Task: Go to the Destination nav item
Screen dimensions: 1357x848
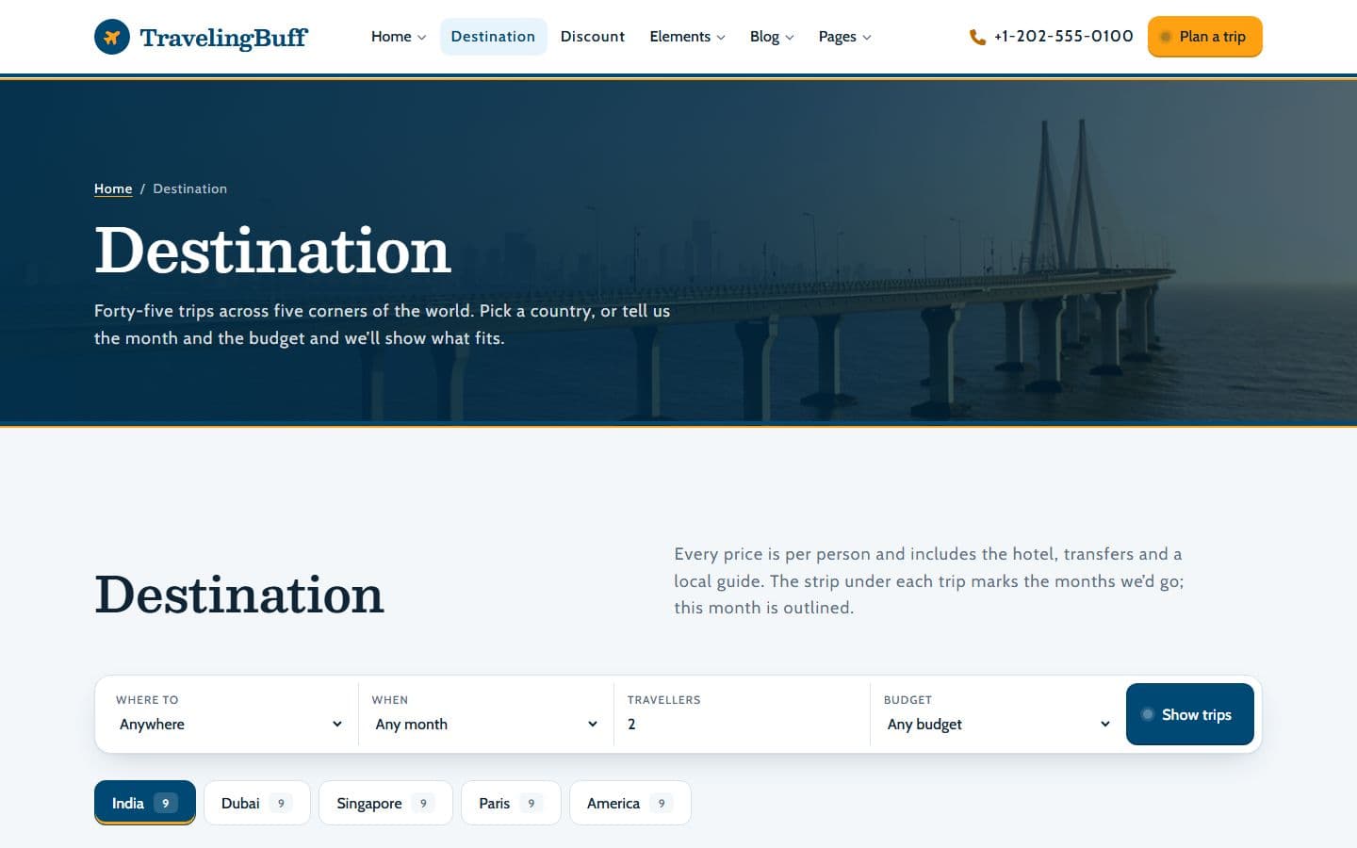Action: (x=493, y=37)
